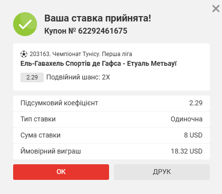Click the green checkmark success icon

coord(25,24)
